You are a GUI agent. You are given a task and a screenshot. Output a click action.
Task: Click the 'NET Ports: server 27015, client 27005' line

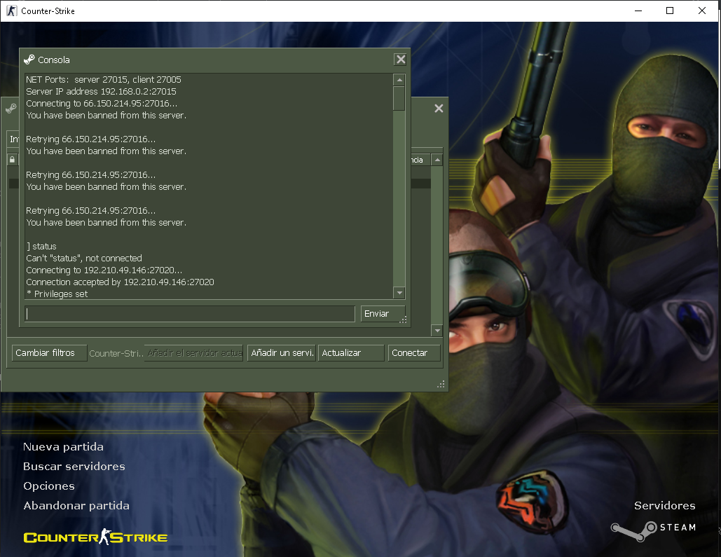(104, 80)
